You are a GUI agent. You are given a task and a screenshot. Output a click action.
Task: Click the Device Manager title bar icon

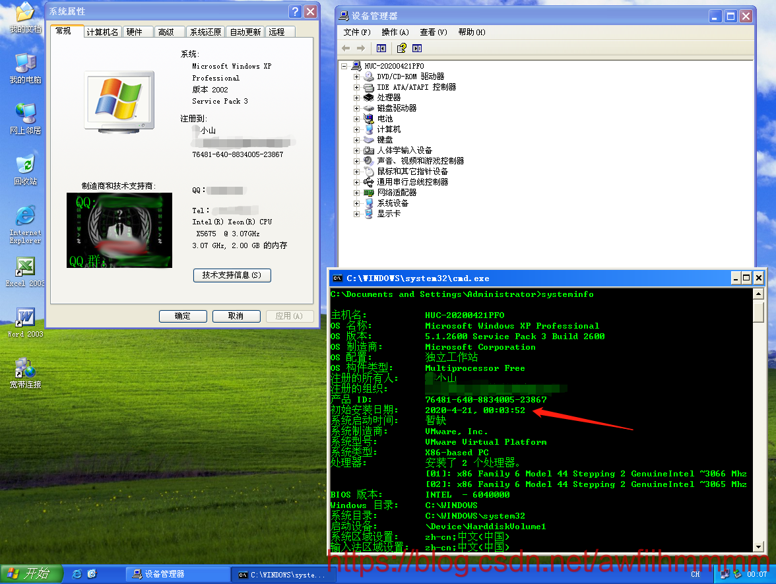343,16
